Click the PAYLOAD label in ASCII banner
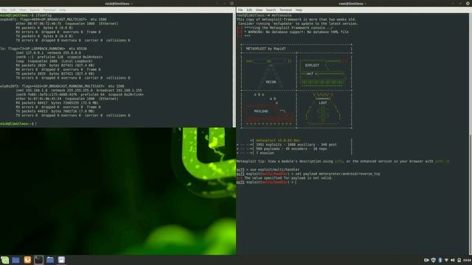Screen dimensions: 472x265 pos(260,111)
